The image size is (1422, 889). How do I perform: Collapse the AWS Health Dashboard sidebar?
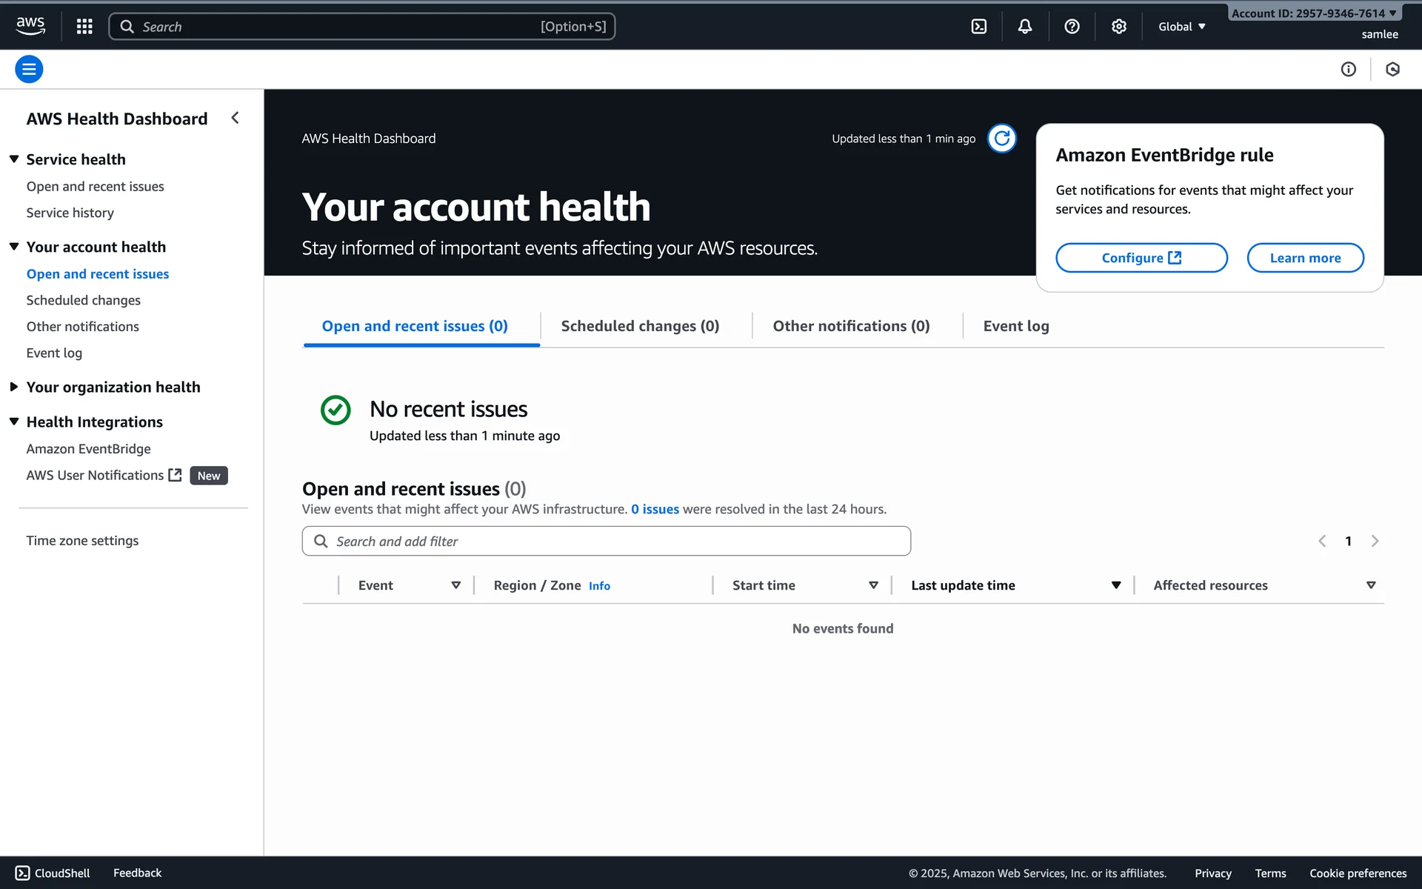pos(235,118)
